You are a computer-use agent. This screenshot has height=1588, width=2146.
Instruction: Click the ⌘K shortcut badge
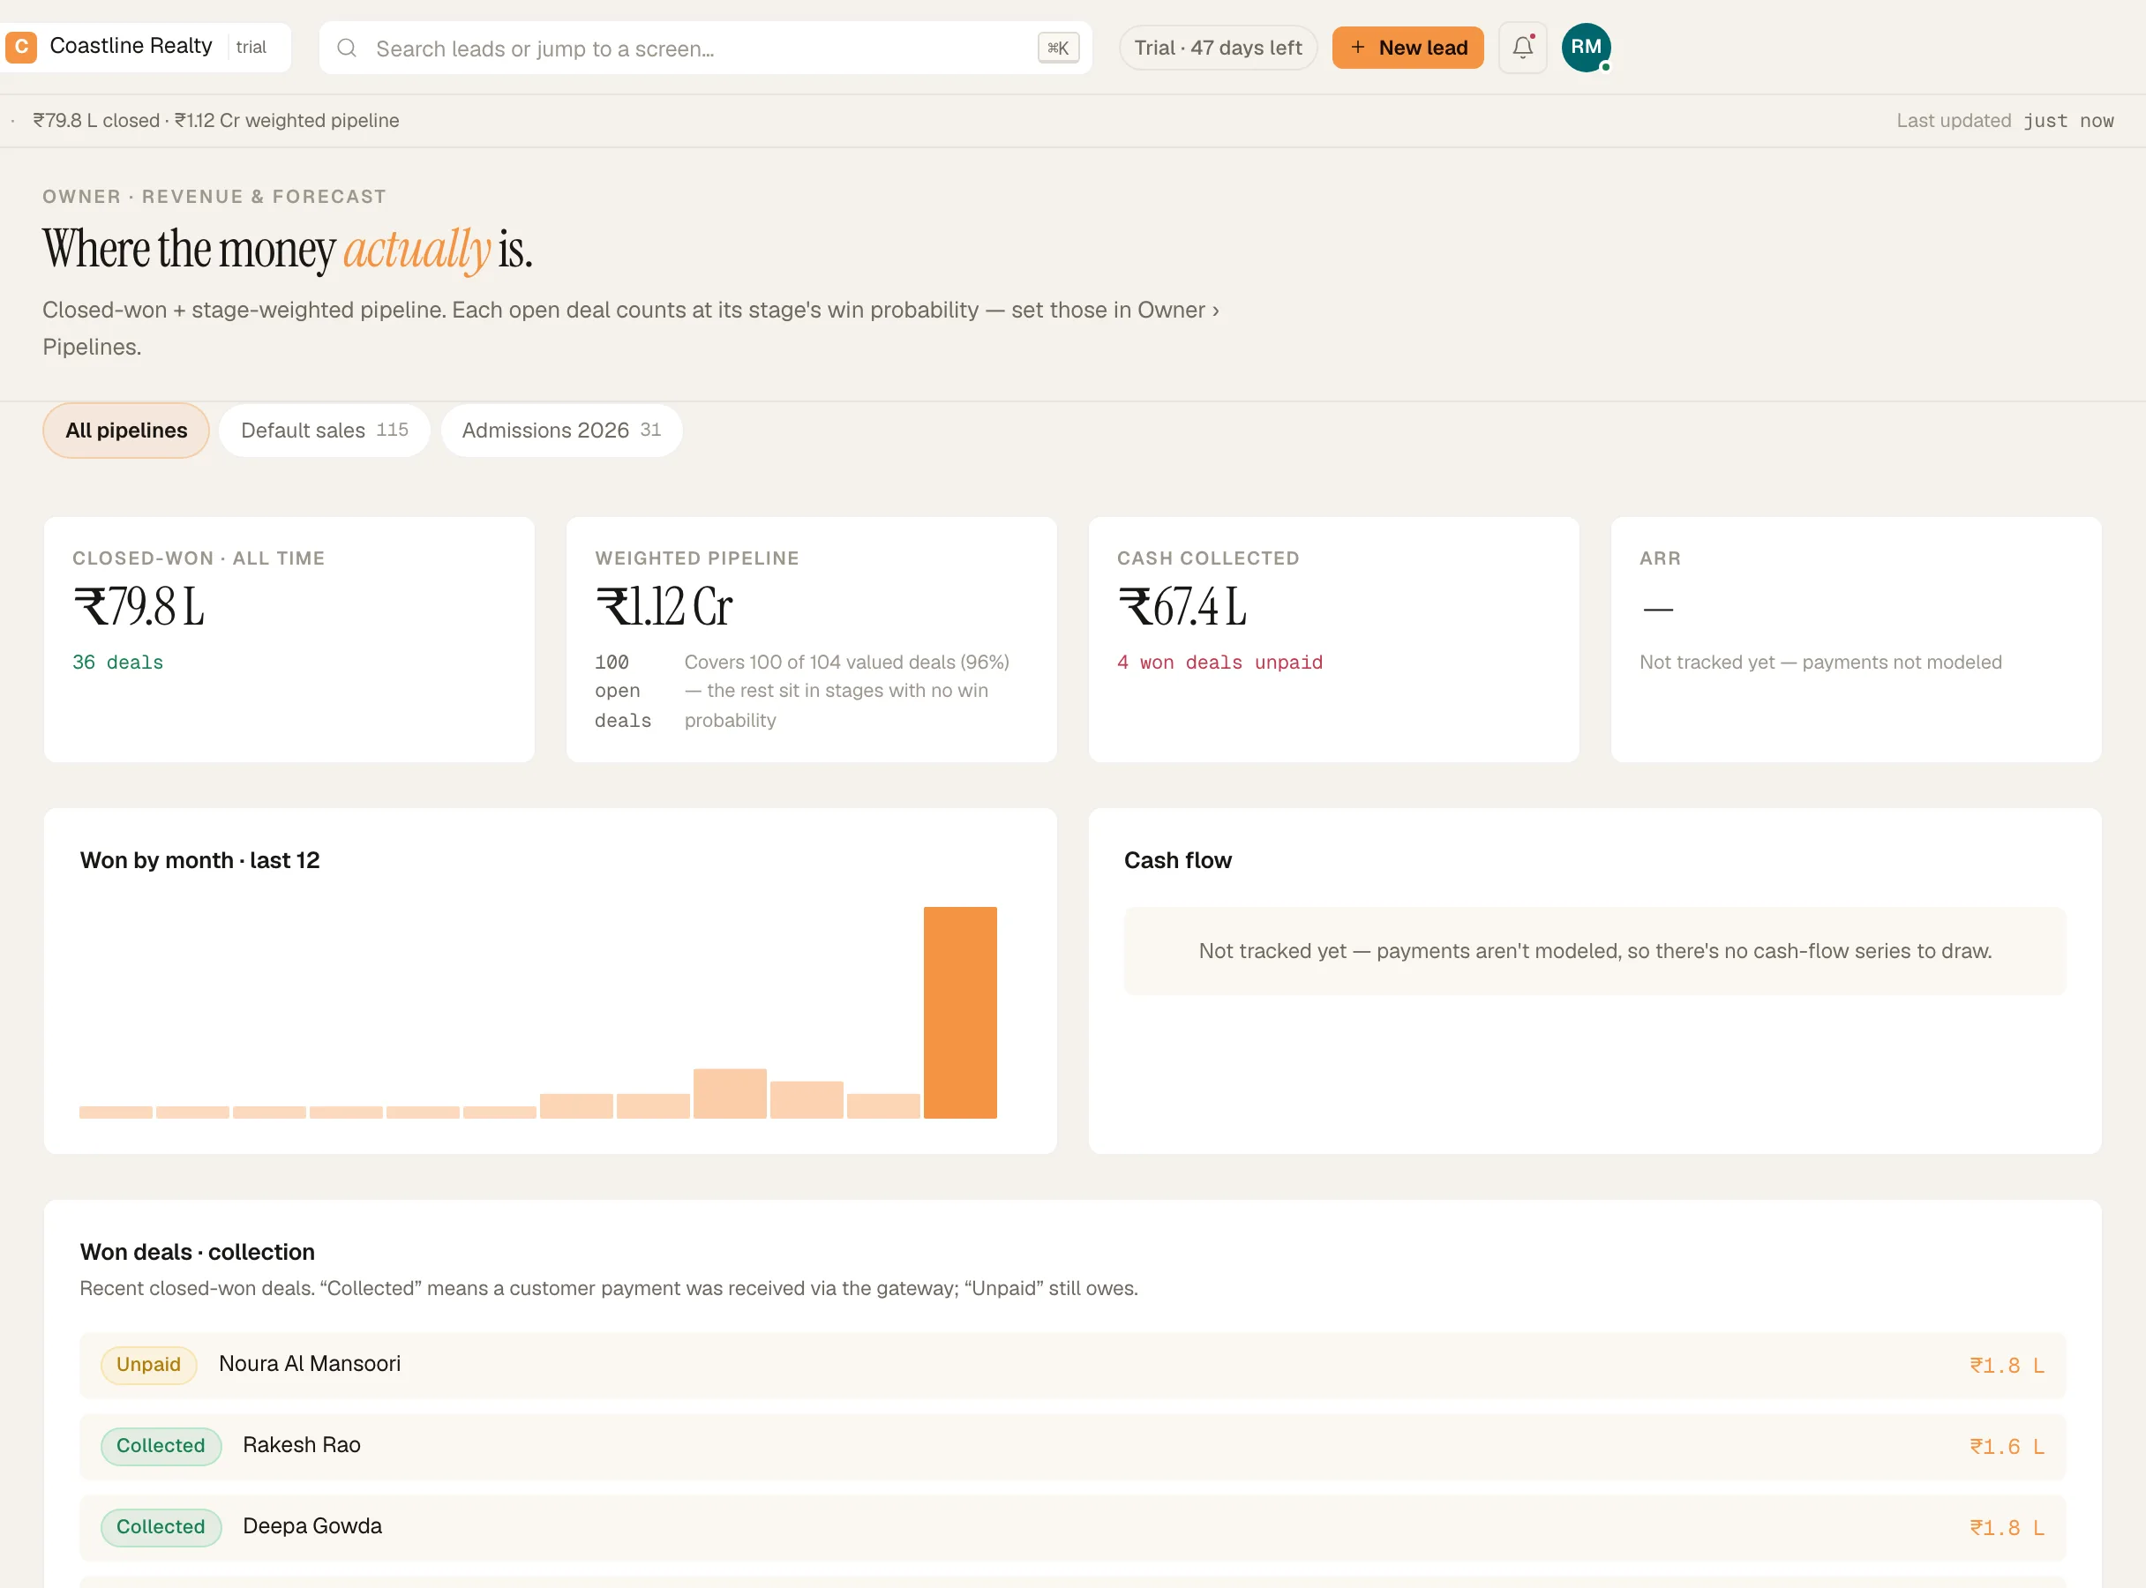click(1058, 48)
